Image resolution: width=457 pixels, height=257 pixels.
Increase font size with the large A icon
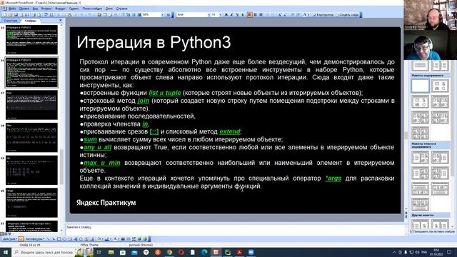coord(279,14)
